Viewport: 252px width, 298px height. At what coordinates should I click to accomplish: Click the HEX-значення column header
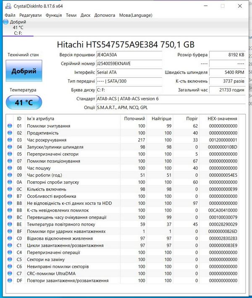(x=222, y=119)
